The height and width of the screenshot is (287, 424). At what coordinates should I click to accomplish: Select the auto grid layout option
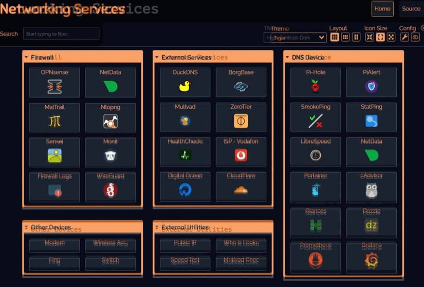pyautogui.click(x=335, y=37)
